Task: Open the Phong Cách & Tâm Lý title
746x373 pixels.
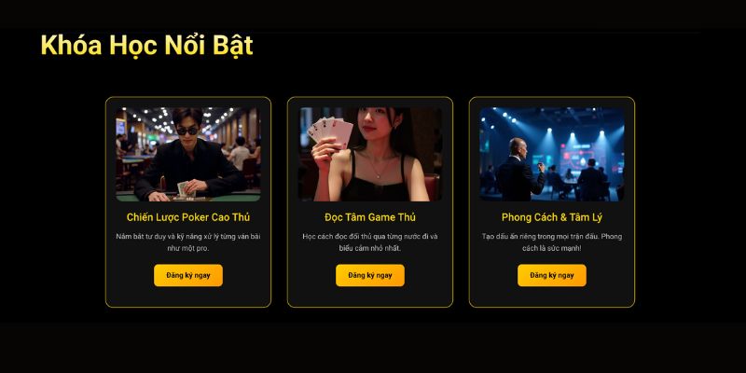Action: (552, 217)
